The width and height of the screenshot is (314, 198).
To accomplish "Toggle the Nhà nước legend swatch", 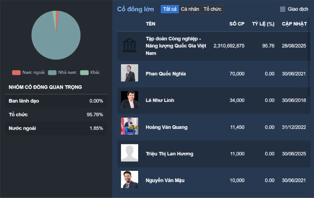I will (52, 73).
